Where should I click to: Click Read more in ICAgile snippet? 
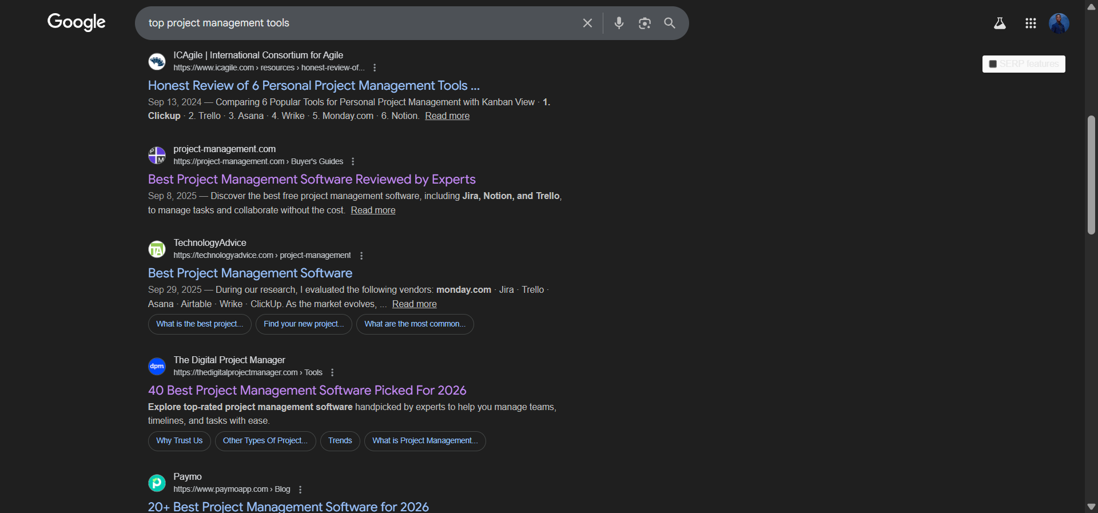pyautogui.click(x=447, y=116)
